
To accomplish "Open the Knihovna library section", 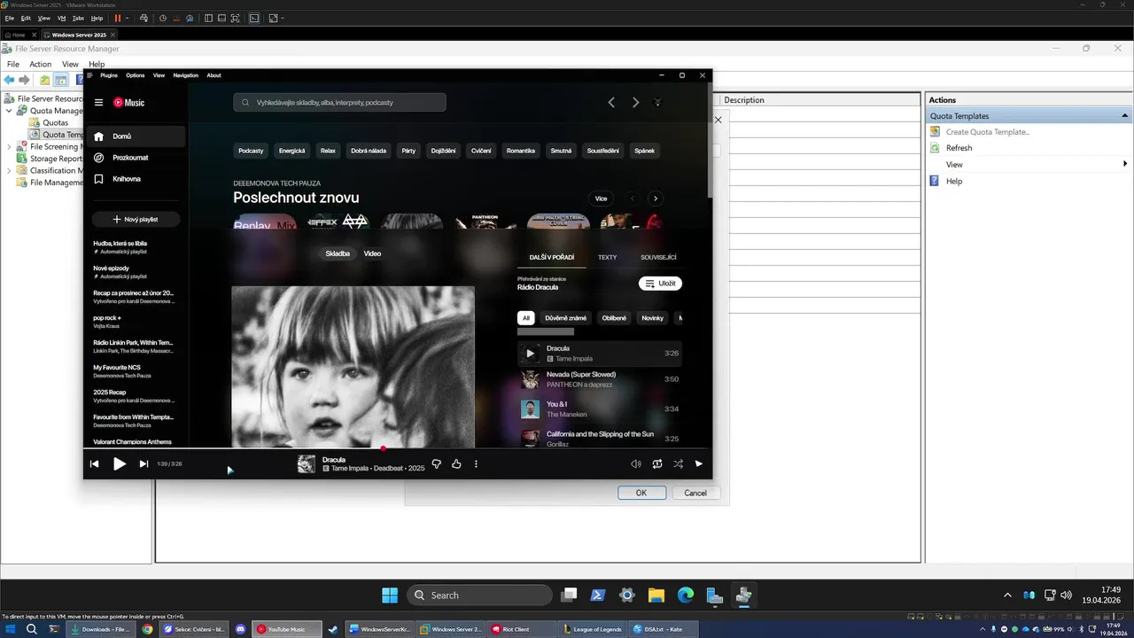I will (x=135, y=179).
